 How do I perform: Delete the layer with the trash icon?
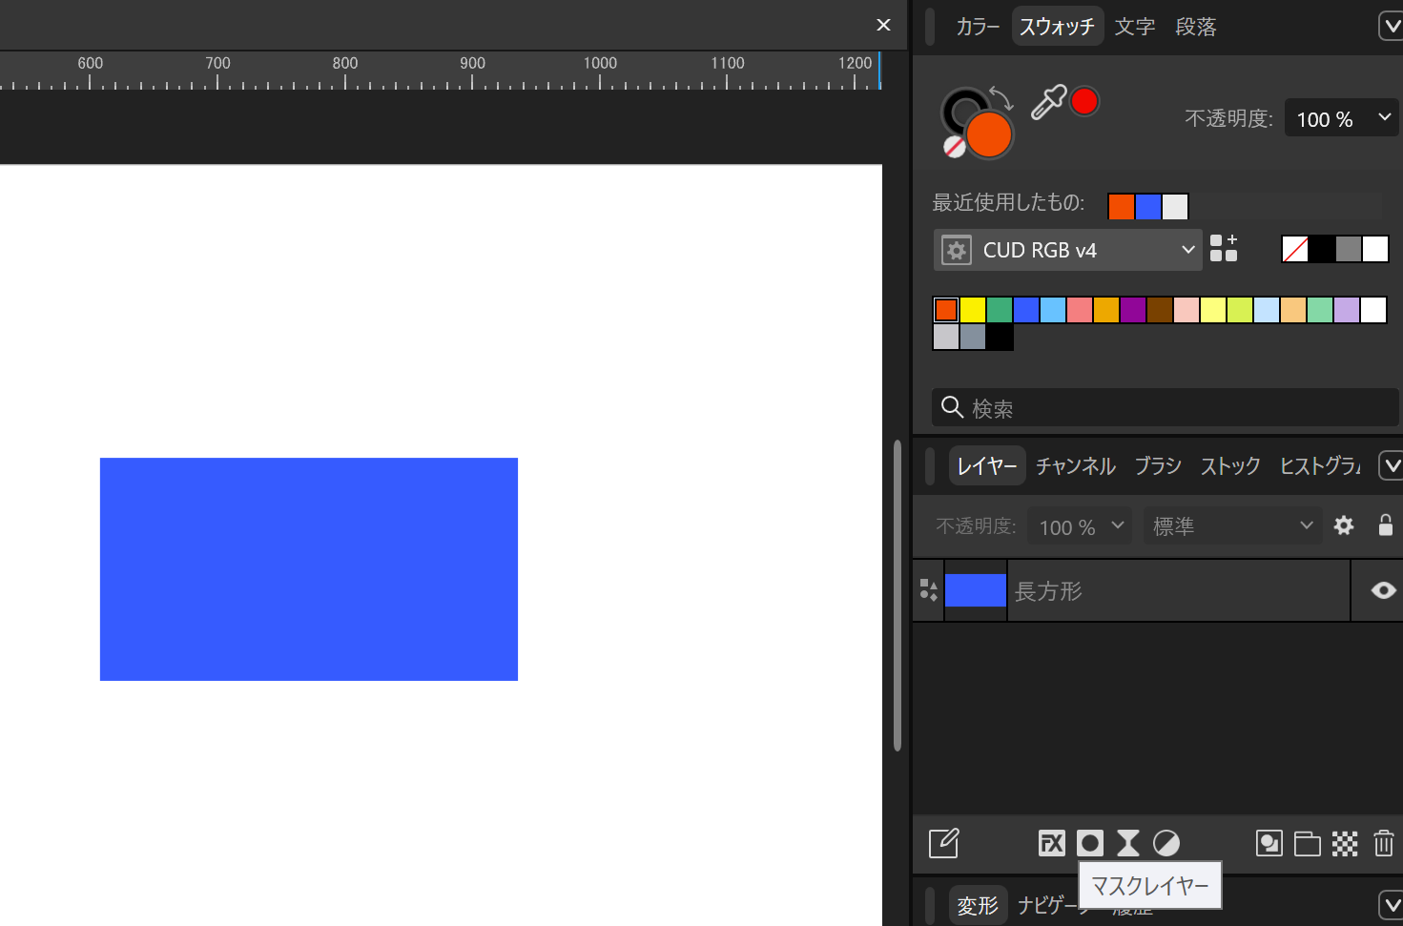point(1384,843)
